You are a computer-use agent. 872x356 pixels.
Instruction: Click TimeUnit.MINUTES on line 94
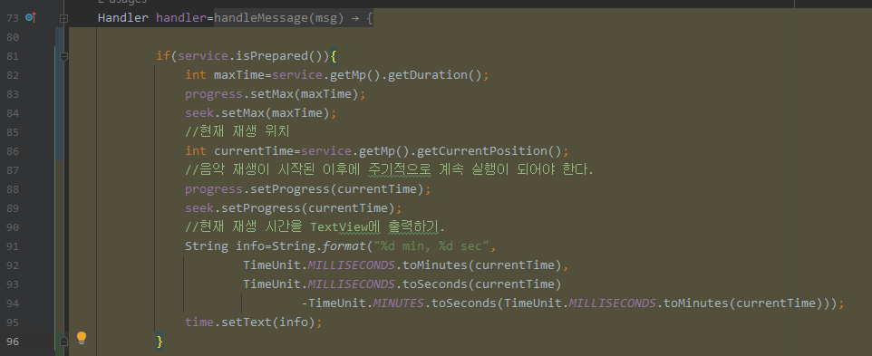[366, 303]
